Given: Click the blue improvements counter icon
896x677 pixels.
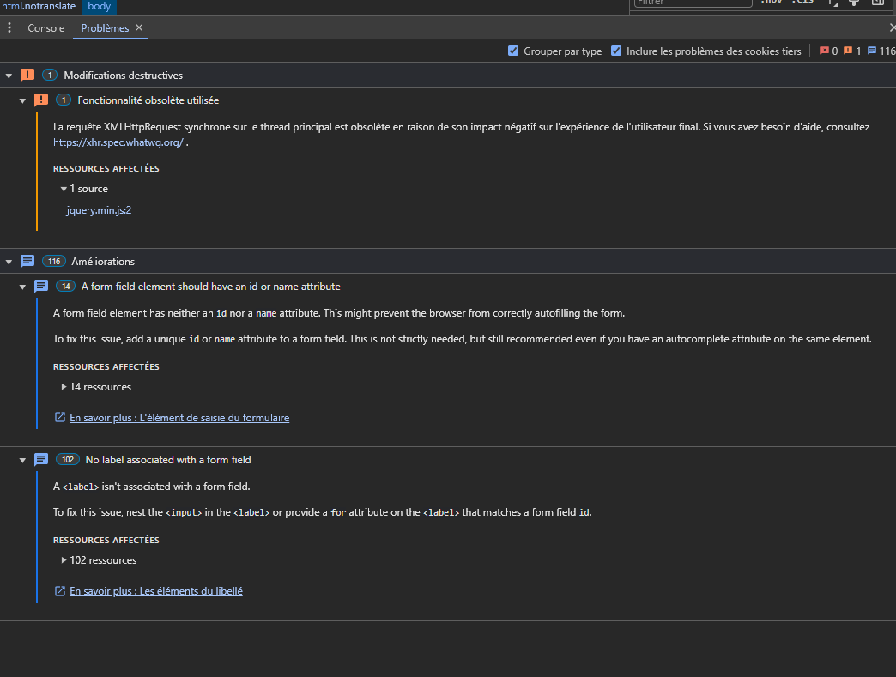Looking at the screenshot, I should (x=872, y=51).
